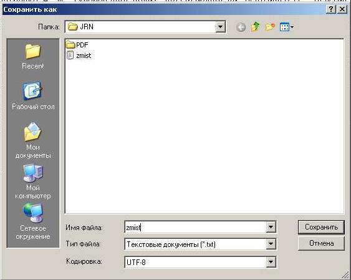
Task: Open the Recent places shortcut
Action: 33,57
